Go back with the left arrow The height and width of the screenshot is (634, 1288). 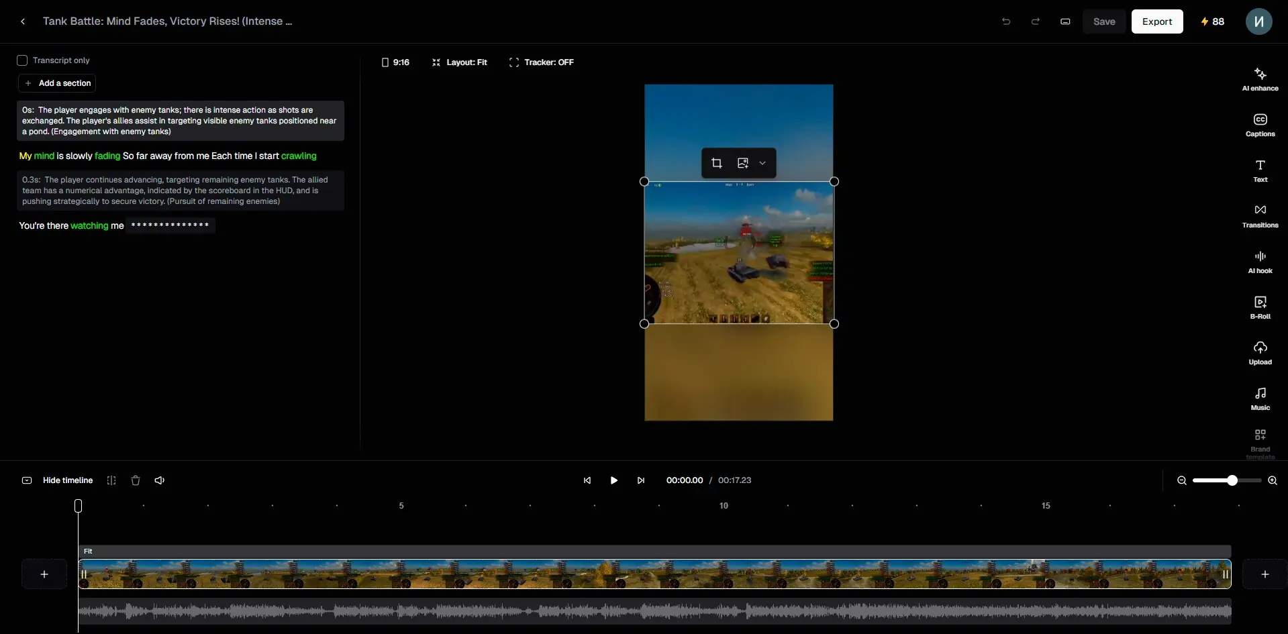pos(23,21)
